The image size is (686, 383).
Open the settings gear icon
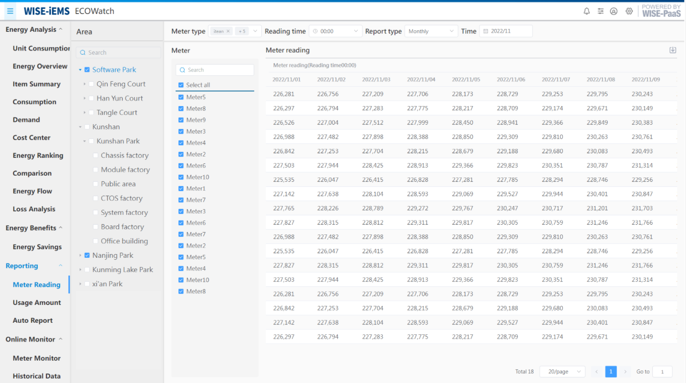point(629,11)
